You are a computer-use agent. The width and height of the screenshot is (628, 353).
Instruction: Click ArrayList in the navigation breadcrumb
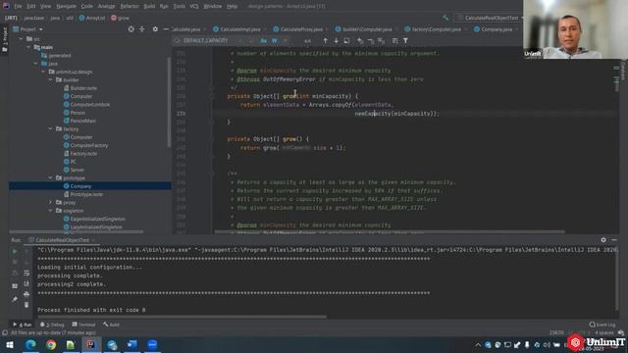92,18
